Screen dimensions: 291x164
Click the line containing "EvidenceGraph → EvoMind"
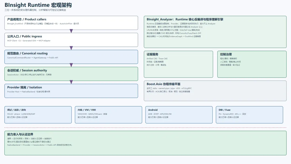pyautogui.click(x=174, y=36)
